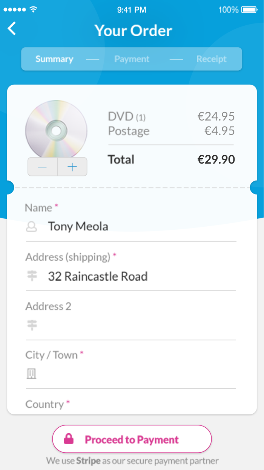The height and width of the screenshot is (470, 264).
Task: Click the signpost icon in the shipping address field
Action: coord(32,276)
